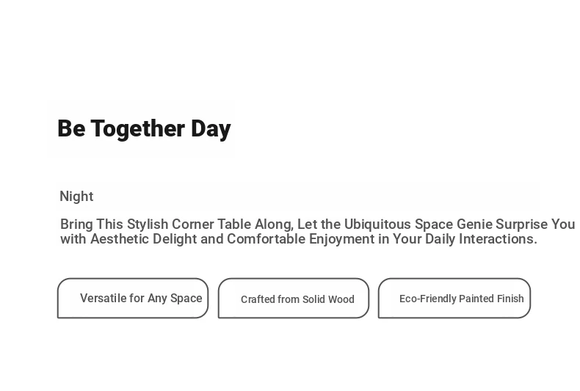Viewport: 580px width, 391px height.
Task: Click the words Corner Table in the description
Action: [211, 224]
